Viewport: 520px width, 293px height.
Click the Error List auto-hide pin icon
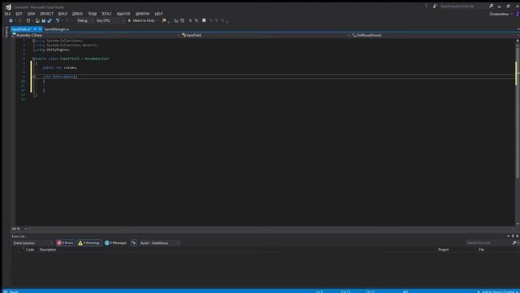pyautogui.click(x=513, y=236)
